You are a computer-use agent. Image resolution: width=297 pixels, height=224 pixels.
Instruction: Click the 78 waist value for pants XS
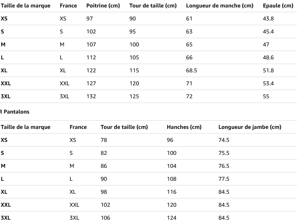pos(103,140)
